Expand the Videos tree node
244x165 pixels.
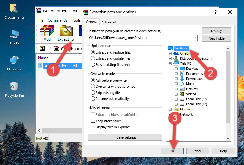[x=176, y=94]
